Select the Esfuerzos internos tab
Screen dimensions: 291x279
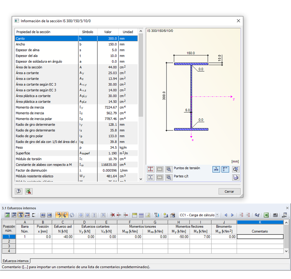click(x=16, y=261)
